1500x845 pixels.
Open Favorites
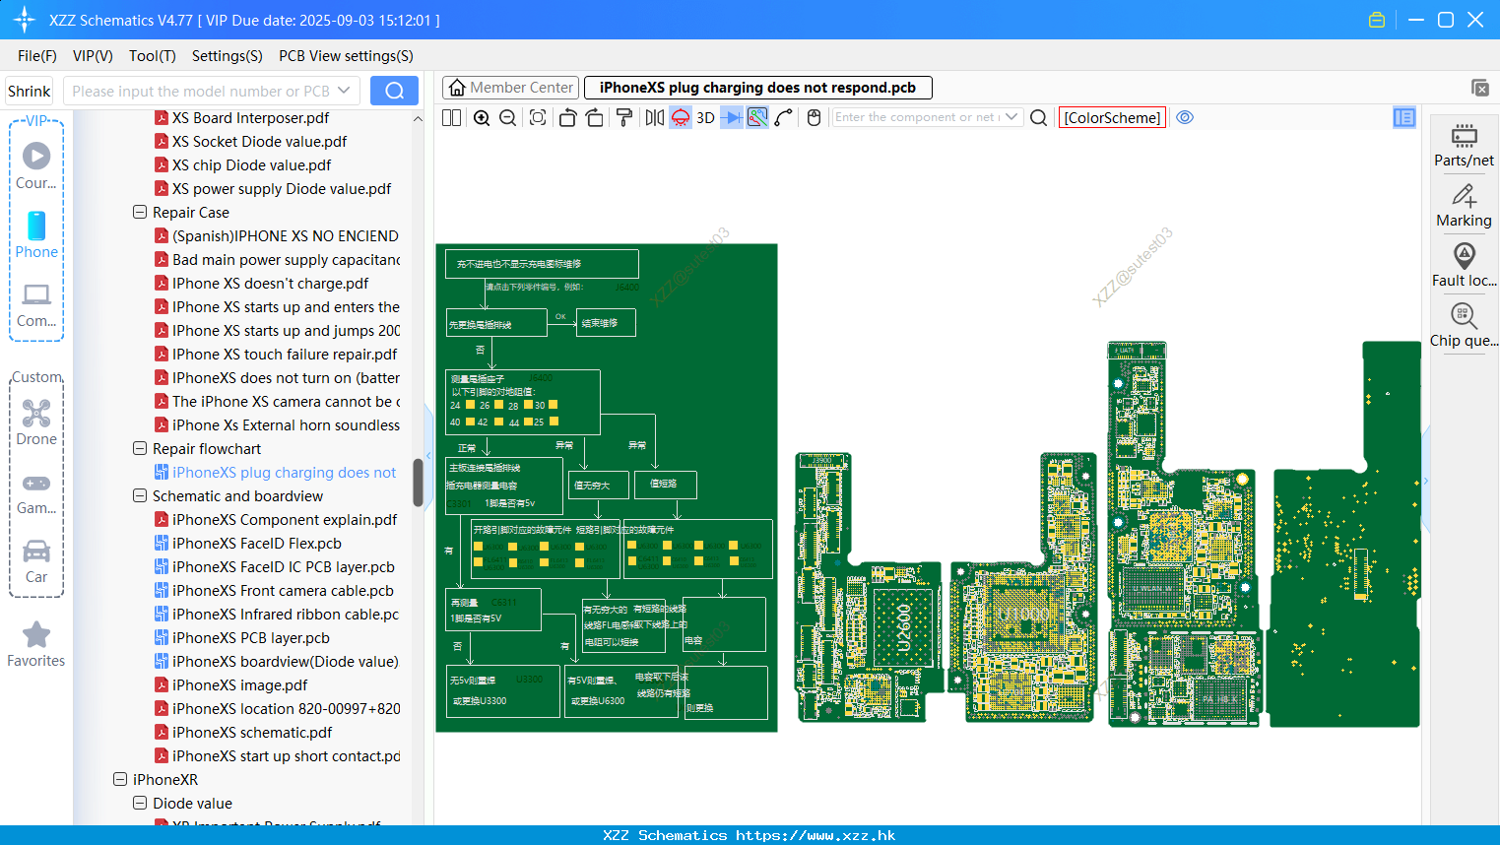(36, 645)
